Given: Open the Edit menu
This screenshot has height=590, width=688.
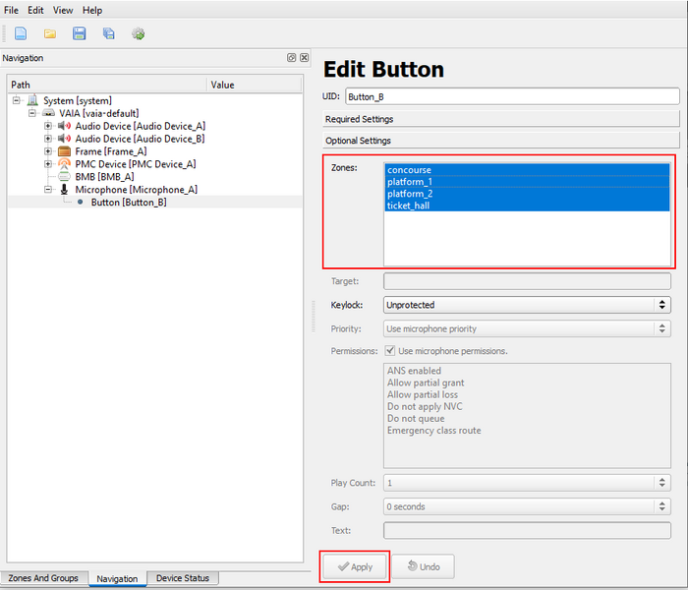Looking at the screenshot, I should [x=35, y=10].
